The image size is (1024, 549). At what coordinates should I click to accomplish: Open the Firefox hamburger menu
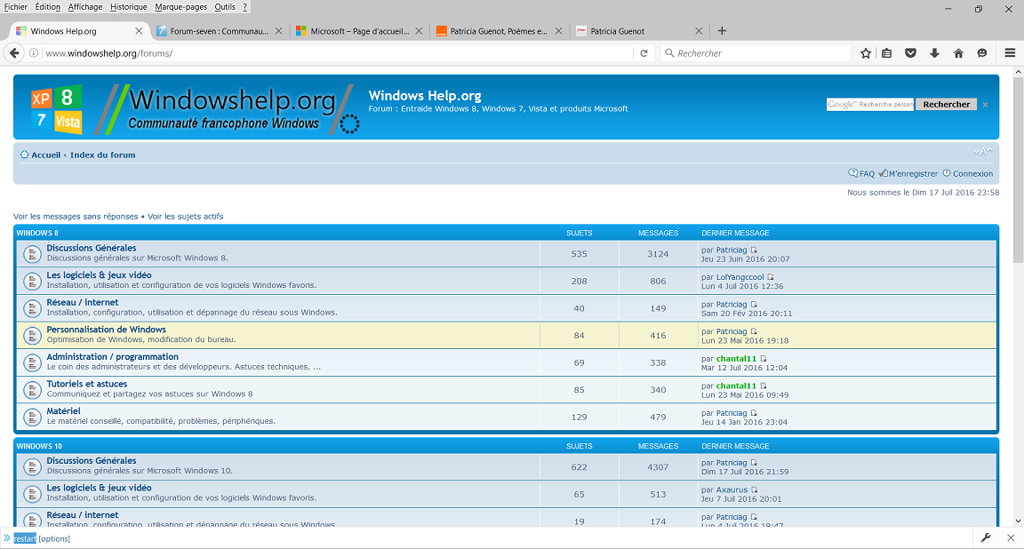click(1010, 53)
